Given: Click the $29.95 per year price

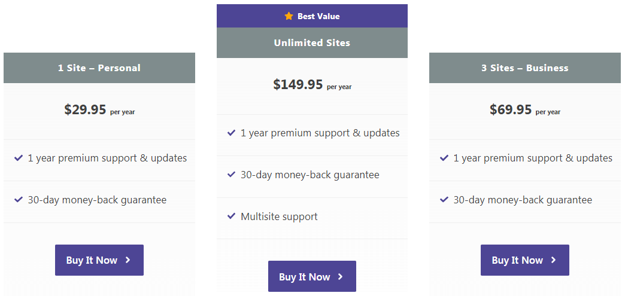Looking at the screenshot, I should coord(99,110).
